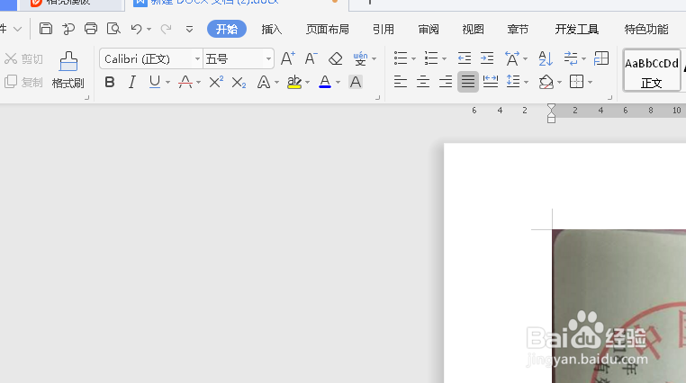Click the Save icon in quick toolbar
This screenshot has width=686, height=383.
(x=46, y=29)
